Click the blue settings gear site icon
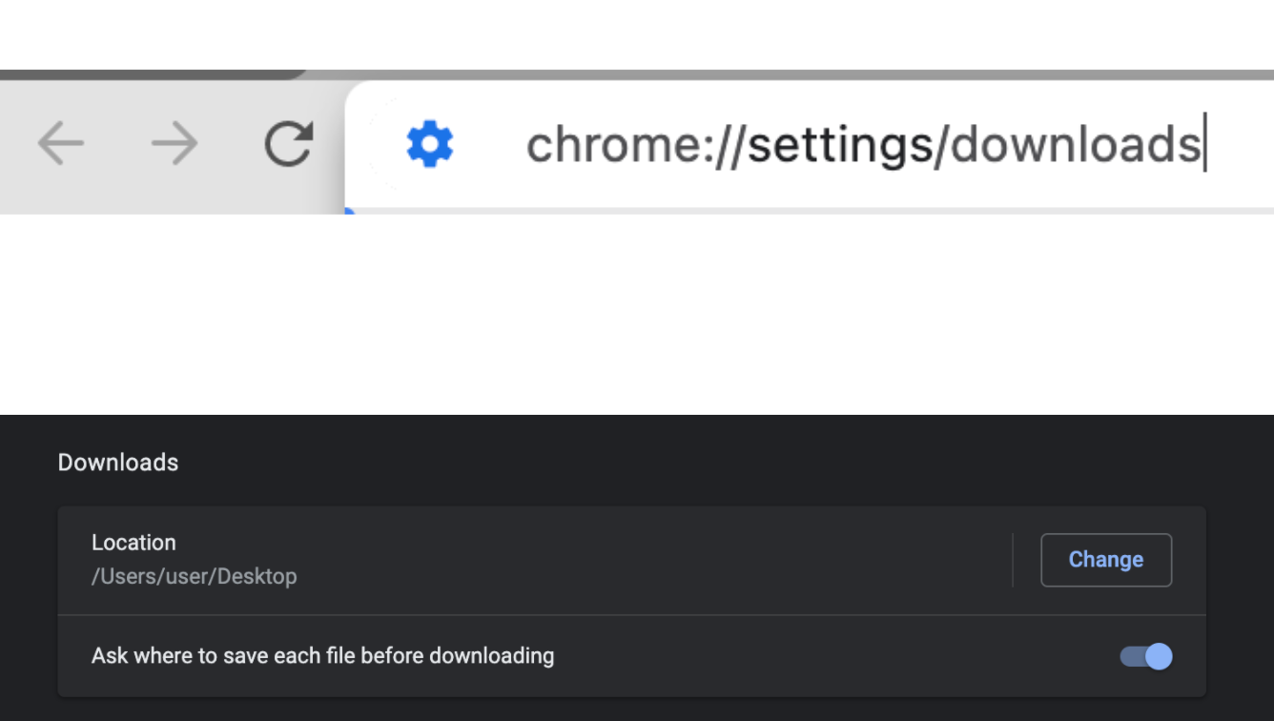This screenshot has width=1274, height=721. [430, 144]
